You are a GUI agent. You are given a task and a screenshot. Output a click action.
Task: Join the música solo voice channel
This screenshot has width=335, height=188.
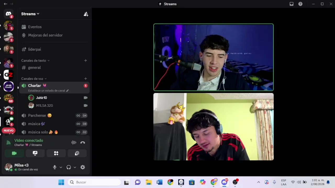[54, 132]
